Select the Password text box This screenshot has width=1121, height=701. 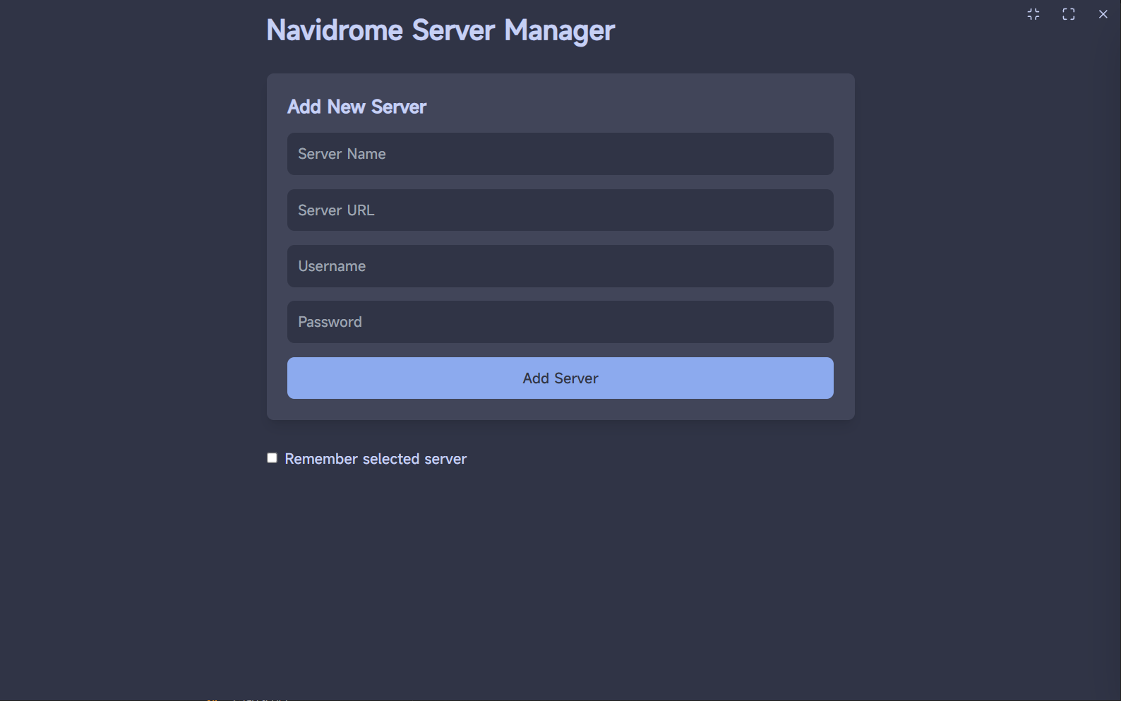560,322
